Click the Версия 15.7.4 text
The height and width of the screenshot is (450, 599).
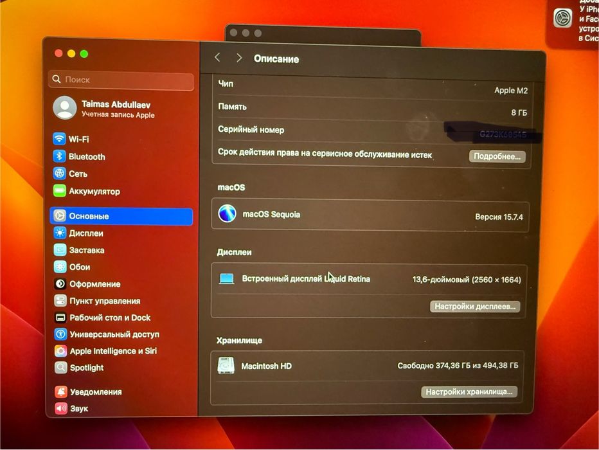[x=499, y=217]
